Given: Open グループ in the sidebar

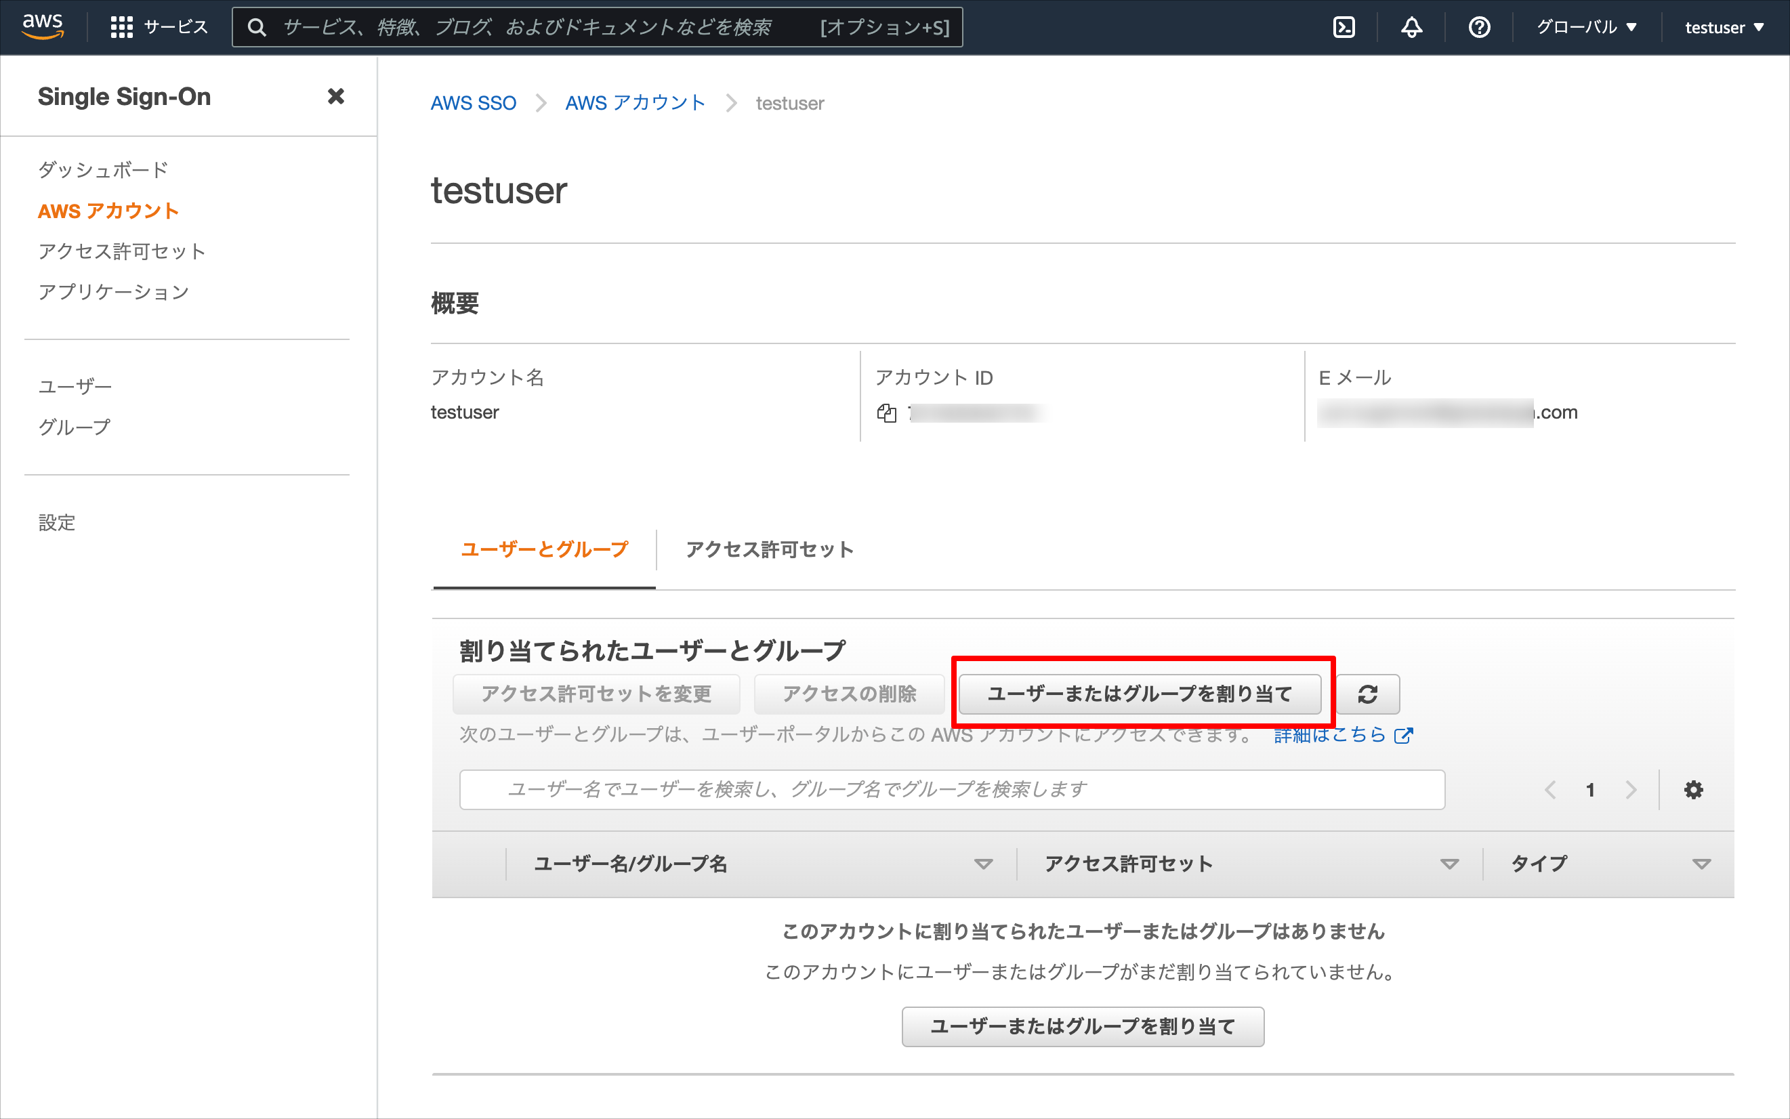Looking at the screenshot, I should point(74,427).
